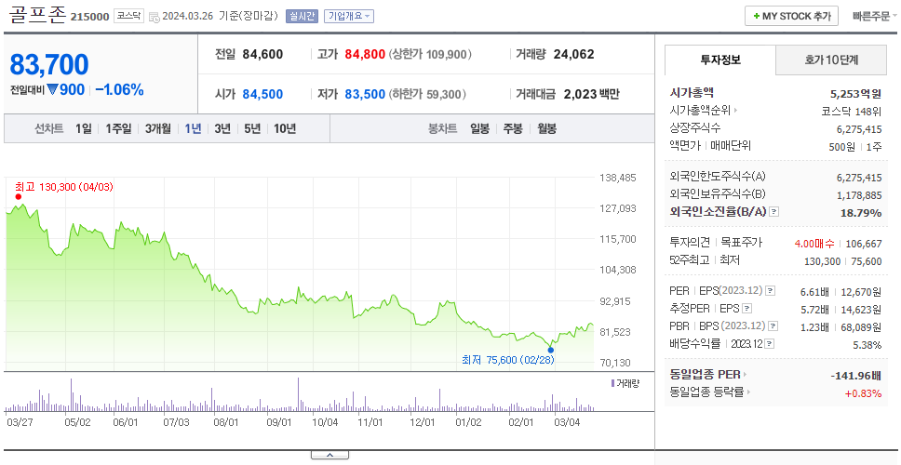Click the 동일업종 PER value -141.96배
Image resolution: width=901 pixels, height=465 pixels.
[x=856, y=376]
